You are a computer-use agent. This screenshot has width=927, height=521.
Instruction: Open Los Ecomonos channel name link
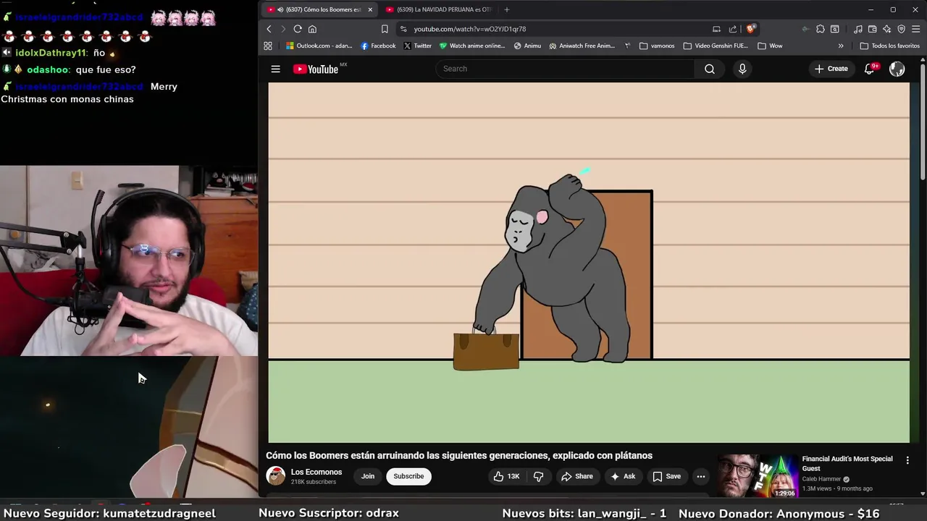click(x=316, y=472)
